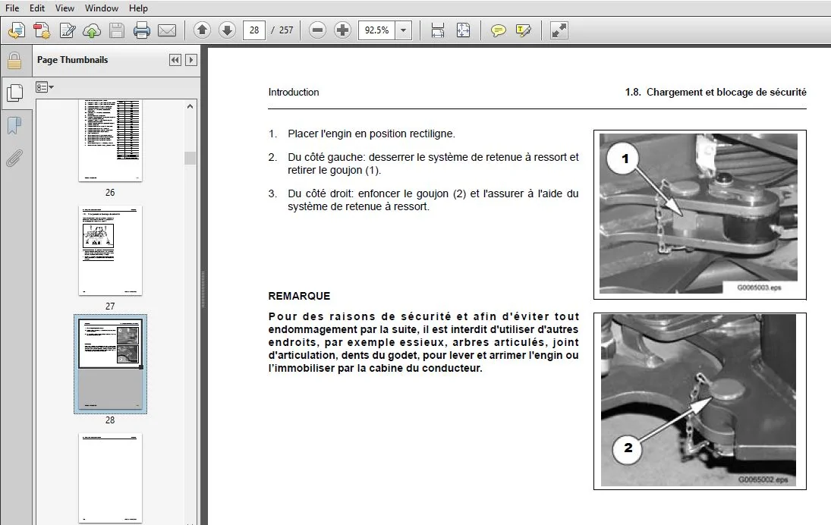Click the zoom value field 92.5%
The image size is (831, 525).
click(x=377, y=30)
